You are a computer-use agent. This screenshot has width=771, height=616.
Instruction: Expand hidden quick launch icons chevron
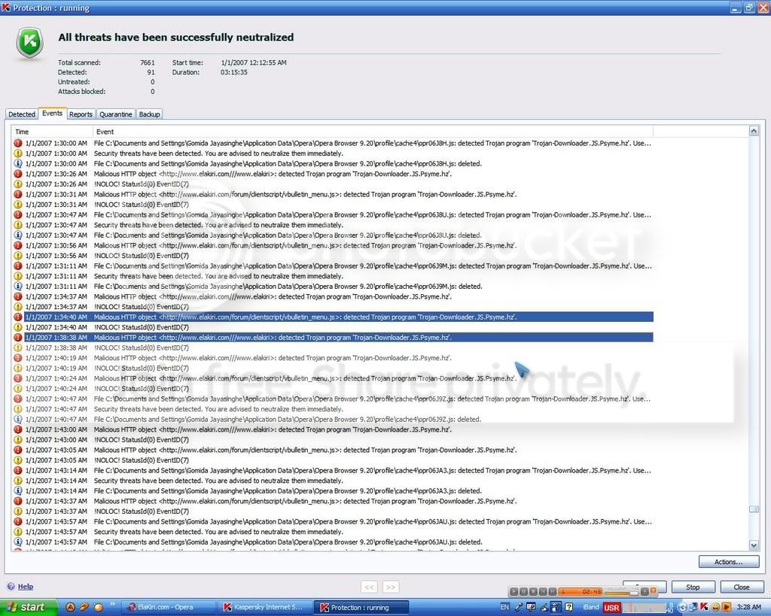tap(112, 604)
